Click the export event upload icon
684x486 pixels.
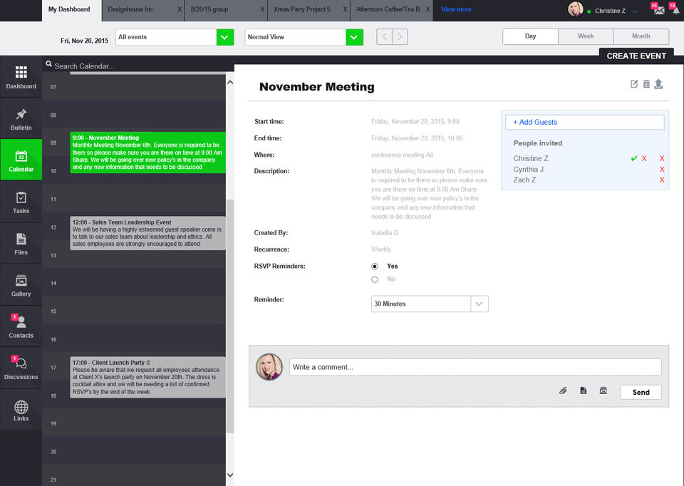[658, 84]
